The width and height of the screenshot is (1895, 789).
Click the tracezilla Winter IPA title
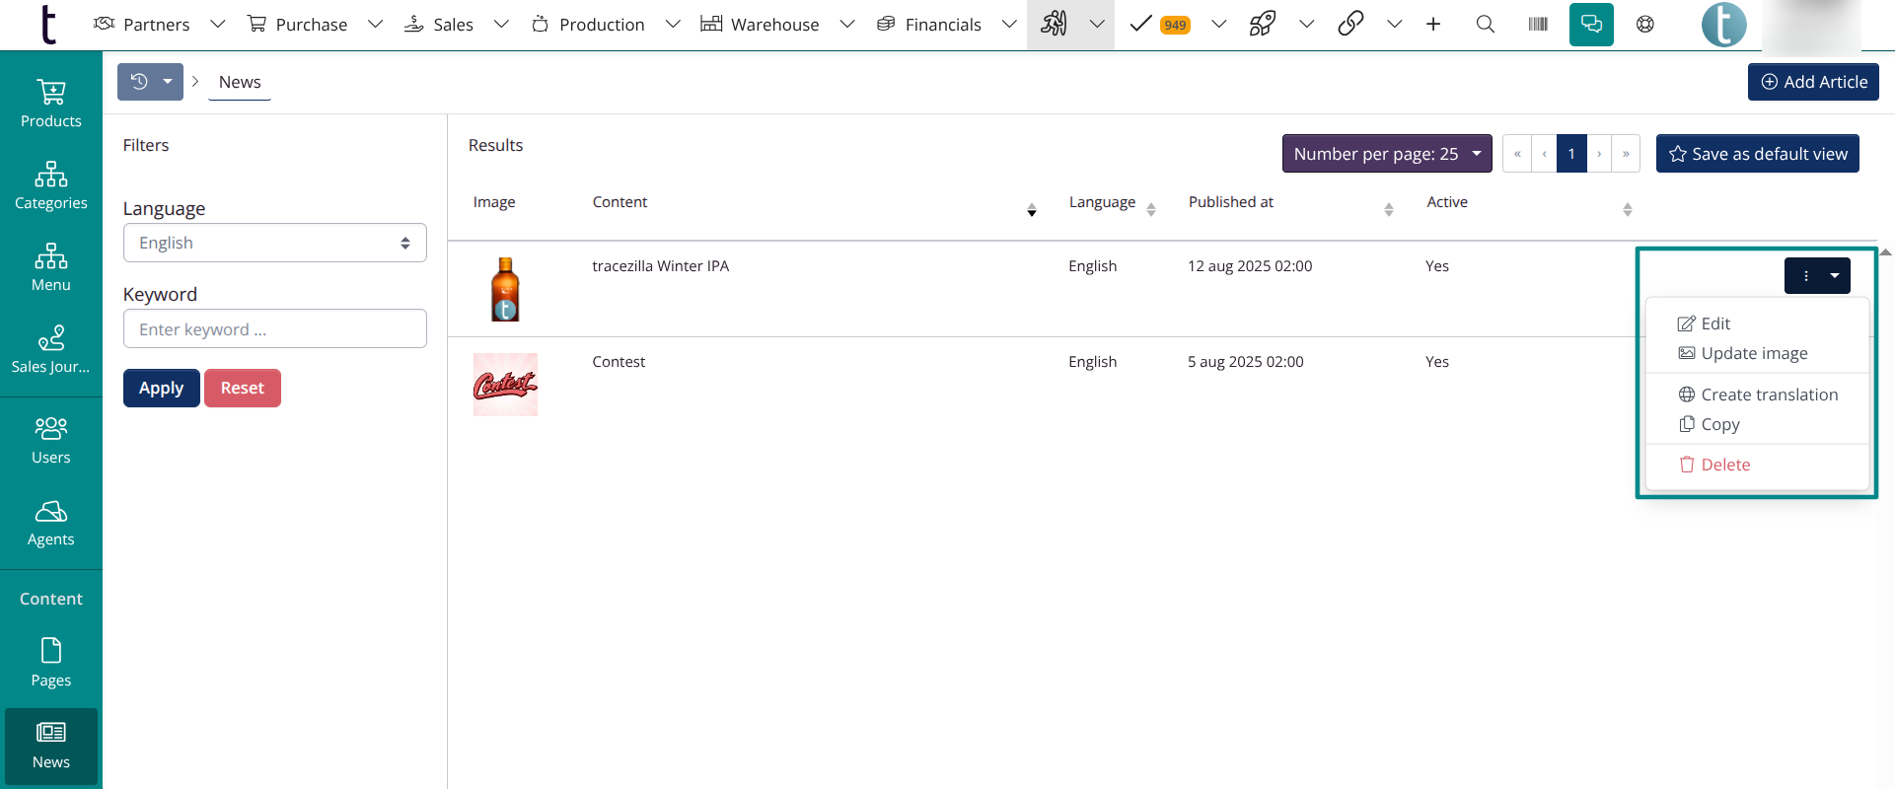[x=661, y=266]
